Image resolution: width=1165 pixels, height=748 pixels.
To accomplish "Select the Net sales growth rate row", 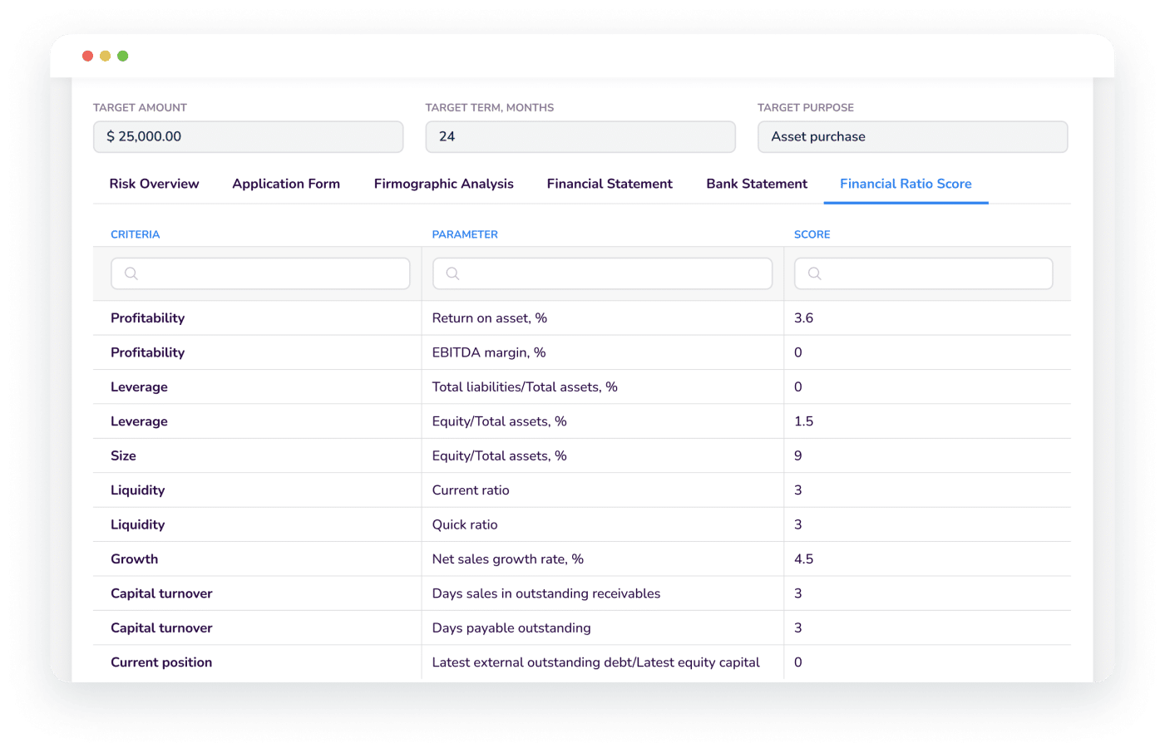I will [x=582, y=559].
